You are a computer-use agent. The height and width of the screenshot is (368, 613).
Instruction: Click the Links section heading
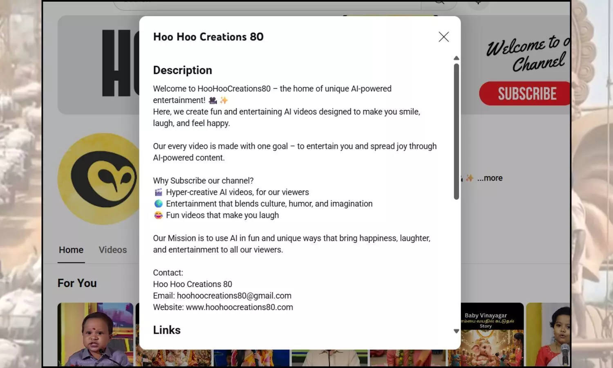click(167, 330)
